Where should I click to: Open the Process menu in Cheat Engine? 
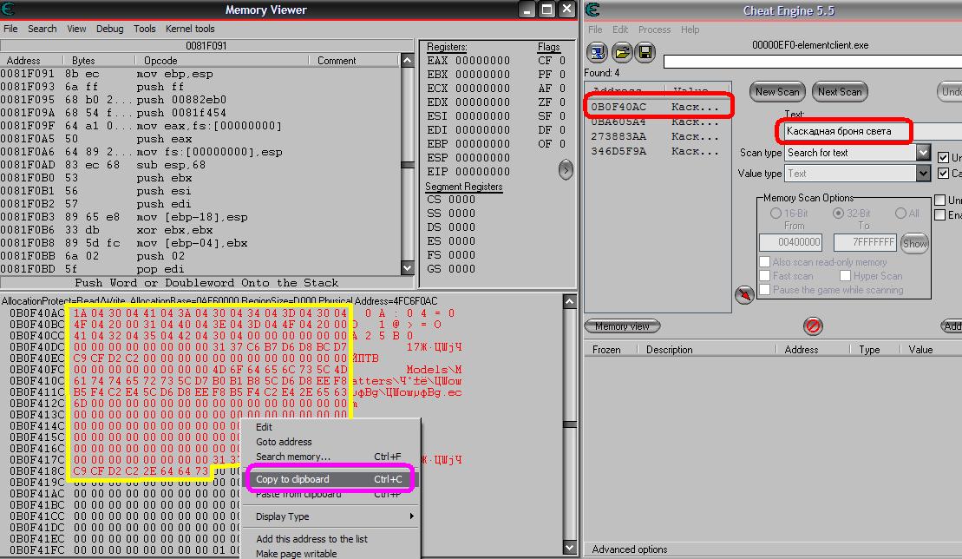coord(655,30)
